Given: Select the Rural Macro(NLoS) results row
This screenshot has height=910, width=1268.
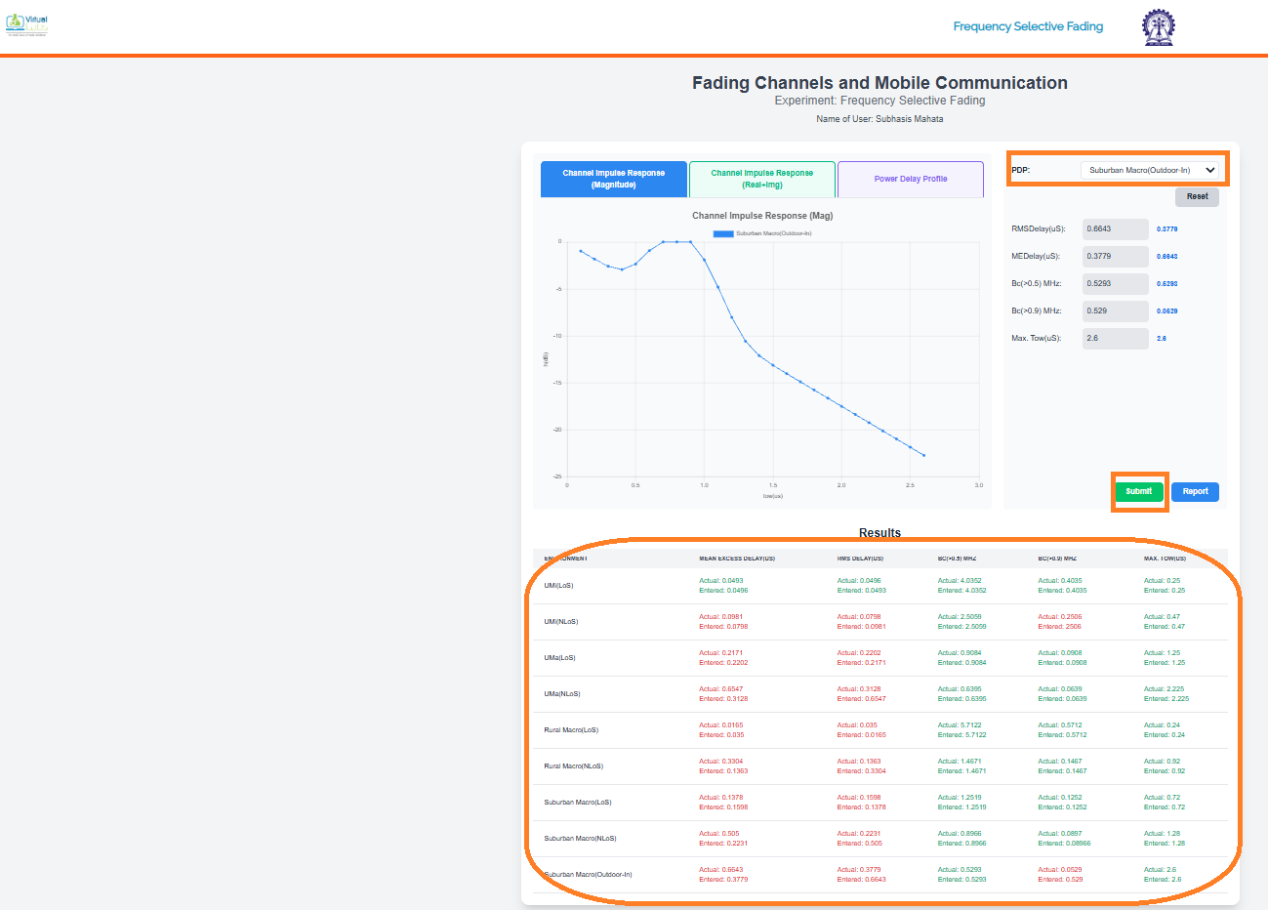Looking at the screenshot, I should (x=573, y=766).
